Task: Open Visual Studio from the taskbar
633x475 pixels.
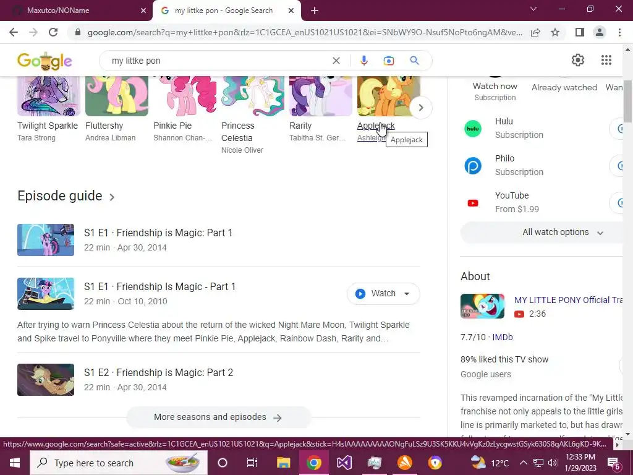Action: 344,463
